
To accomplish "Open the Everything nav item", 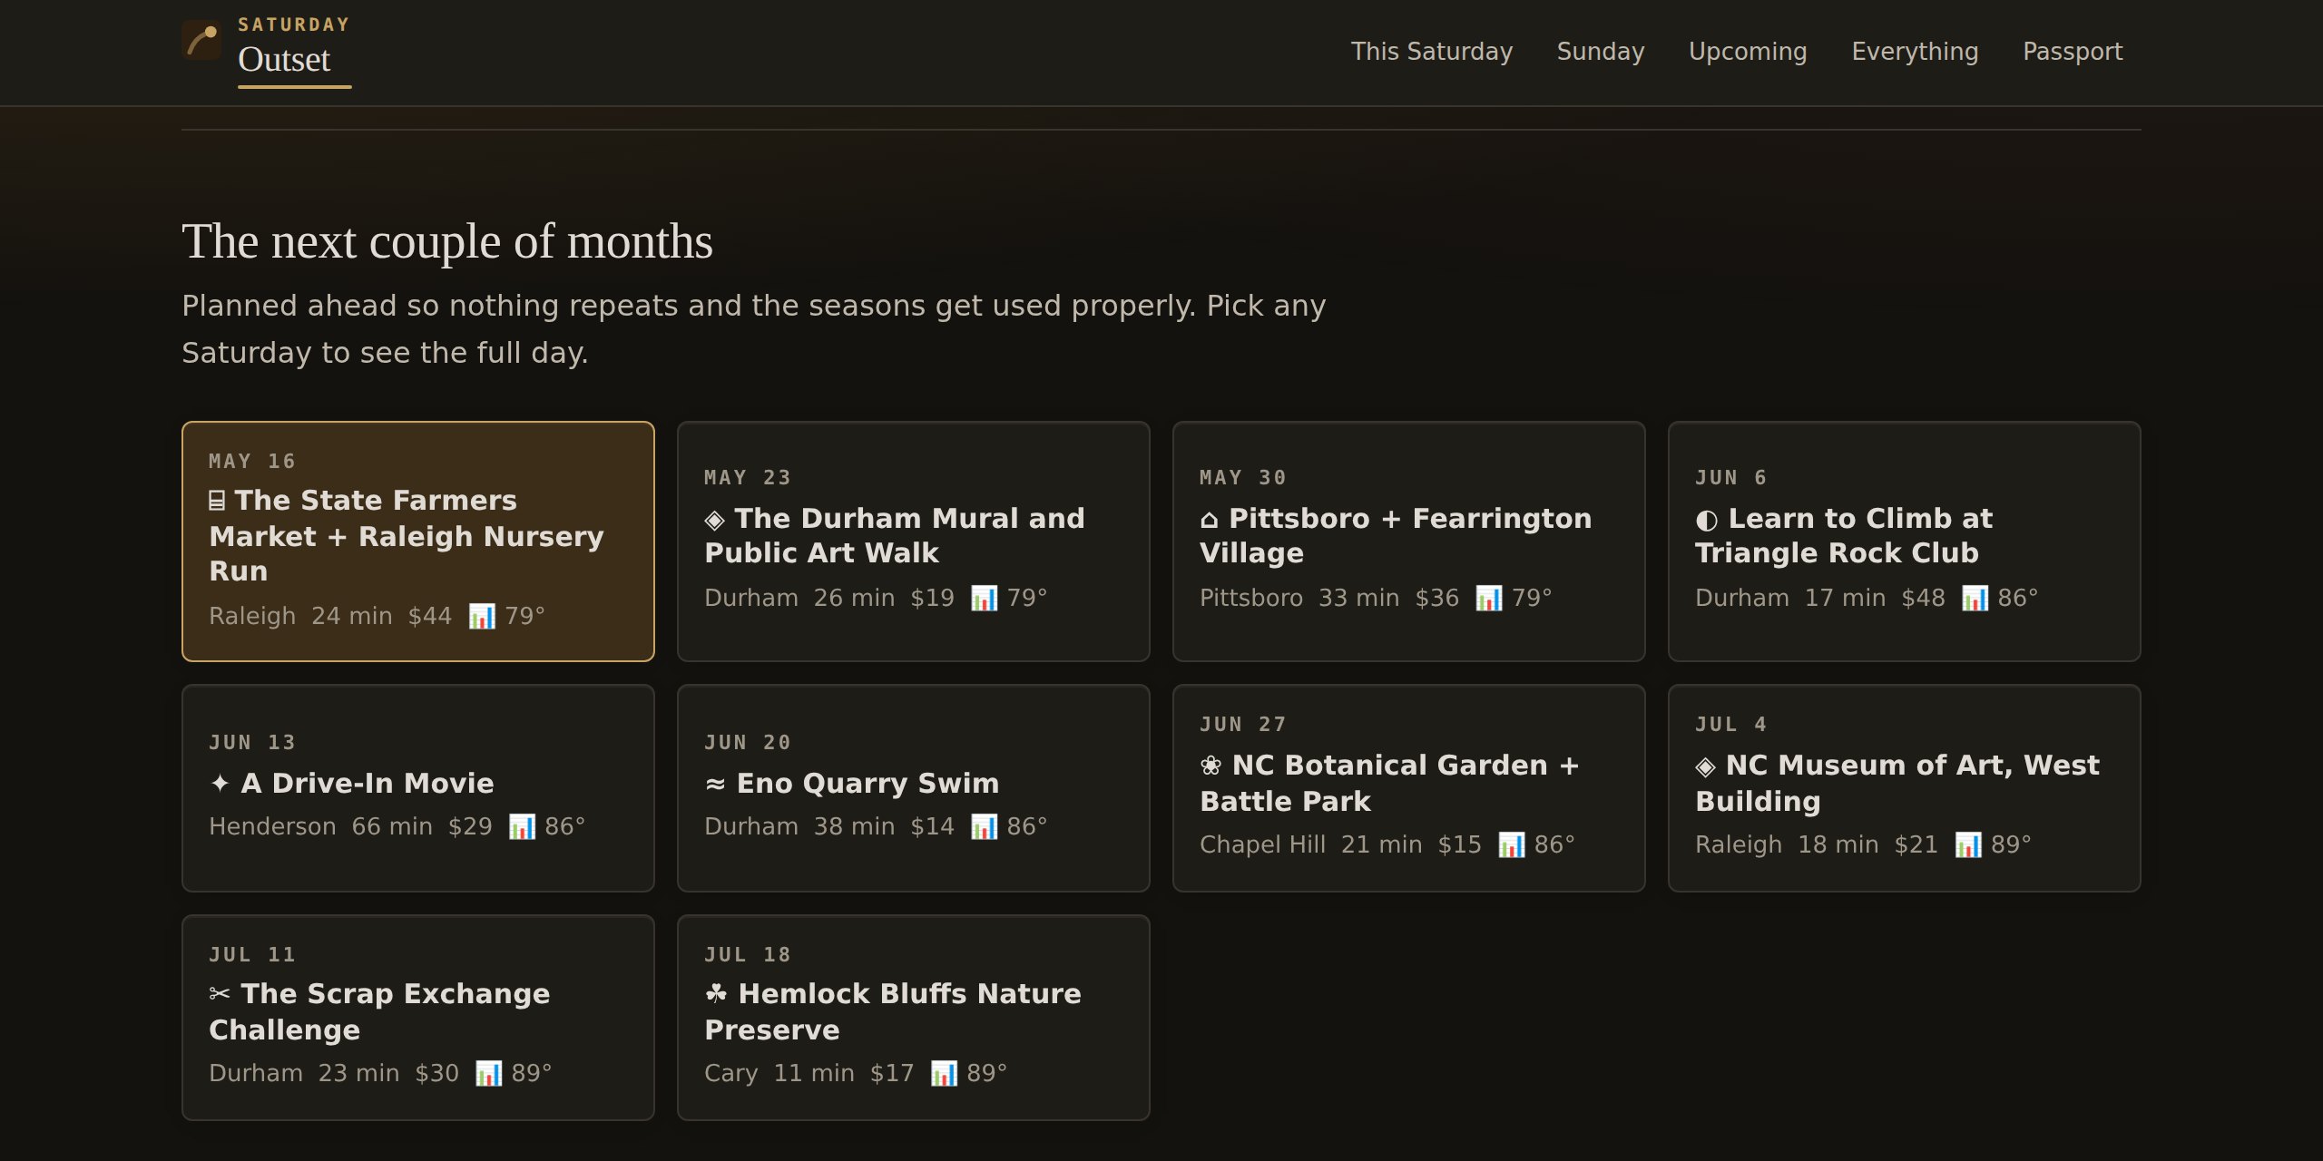I will pos(1915,52).
